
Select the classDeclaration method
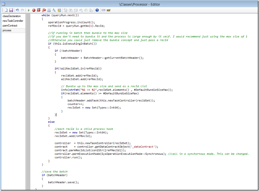tap(12, 16)
